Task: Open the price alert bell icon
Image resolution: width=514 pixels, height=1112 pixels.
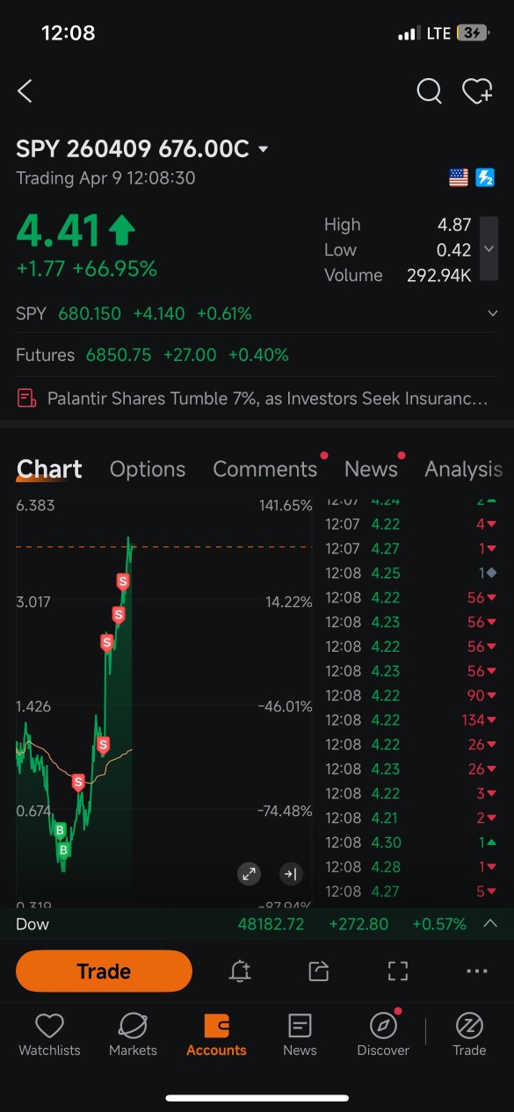Action: click(x=240, y=971)
